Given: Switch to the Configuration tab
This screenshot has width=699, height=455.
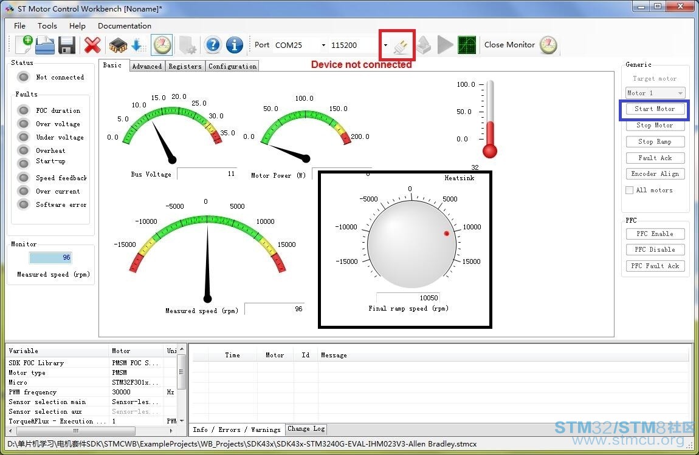Looking at the screenshot, I should click(x=232, y=66).
